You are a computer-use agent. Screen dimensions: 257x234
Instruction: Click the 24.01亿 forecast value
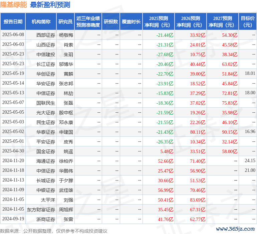(x=198, y=45)
